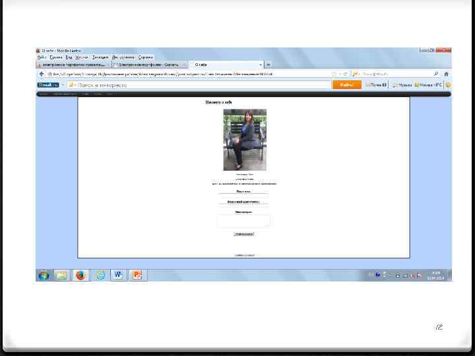The height and width of the screenshot is (356, 475).
Task: Select the 'О себе' tab
Action: point(226,65)
